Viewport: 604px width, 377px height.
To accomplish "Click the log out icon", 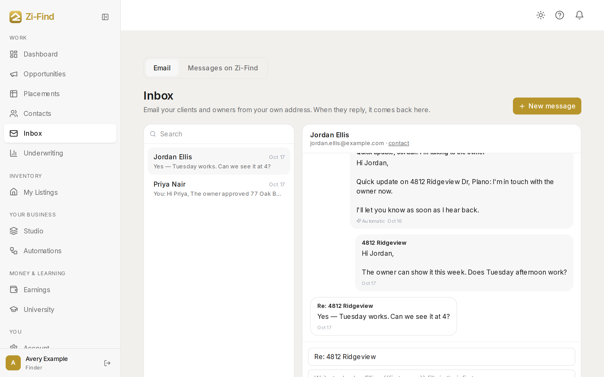I will point(107,363).
